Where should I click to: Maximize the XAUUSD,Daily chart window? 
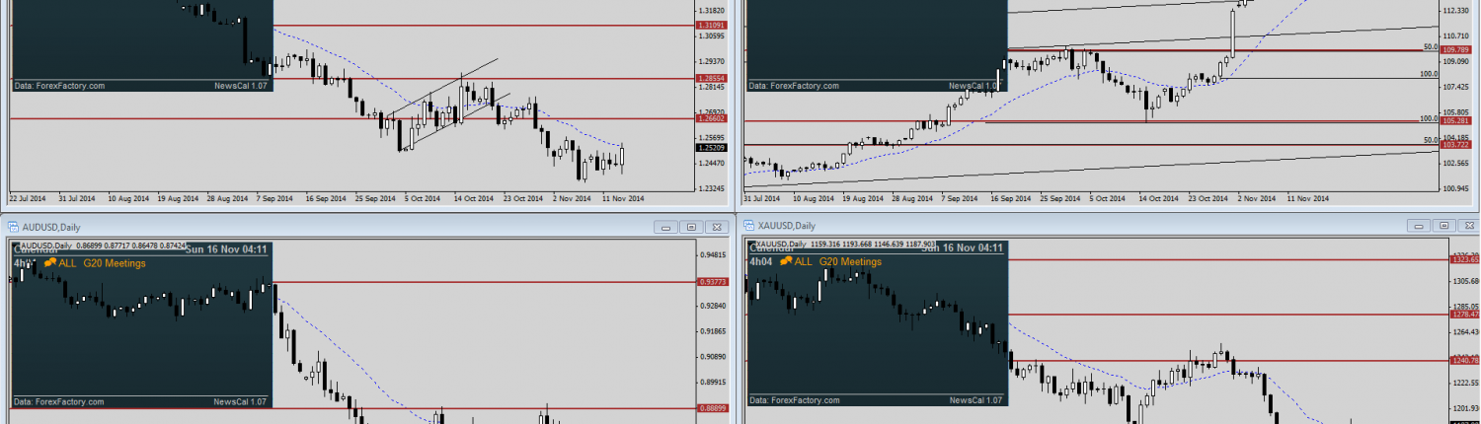click(x=1443, y=226)
